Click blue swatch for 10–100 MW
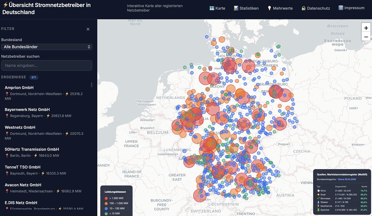Viewport: 372px width, 216px height. point(106,208)
